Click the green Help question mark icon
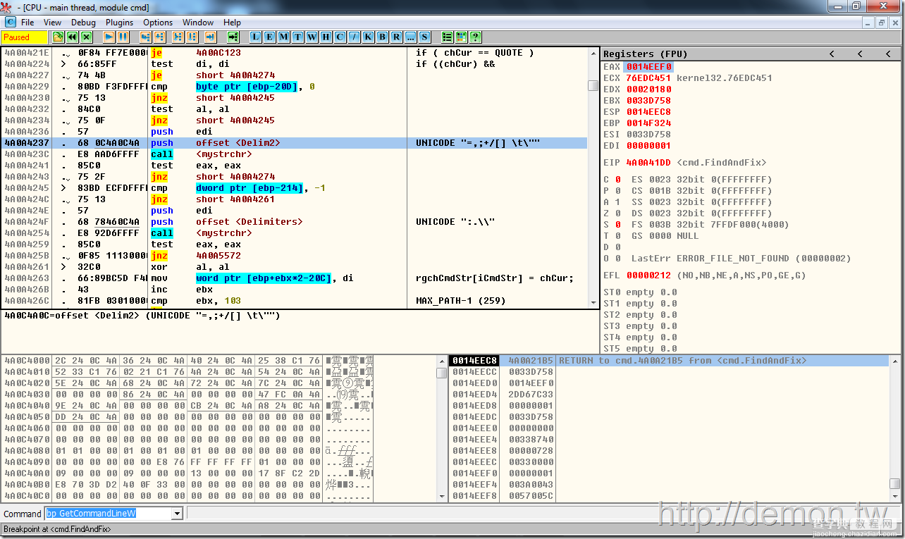 click(475, 37)
